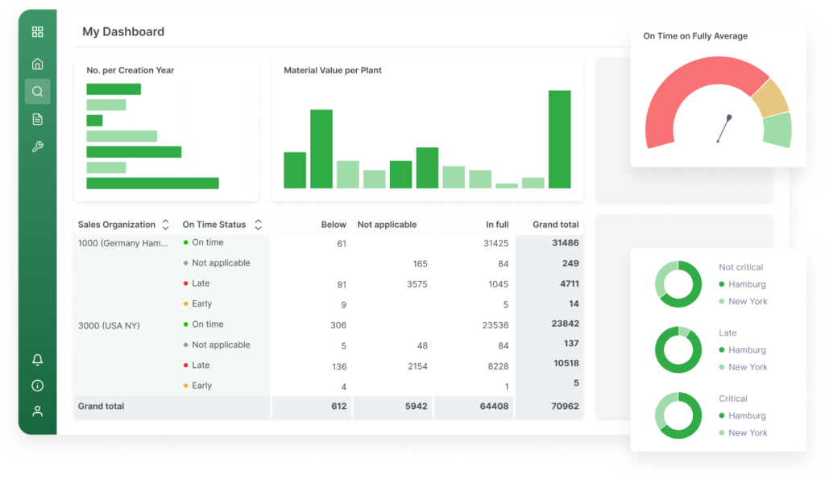This screenshot has width=825, height=479.
Task: Open the Sales Organization sort dropdown
Action: point(167,225)
